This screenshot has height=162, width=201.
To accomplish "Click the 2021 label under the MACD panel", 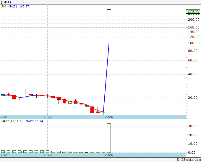I will (x=5, y=155).
